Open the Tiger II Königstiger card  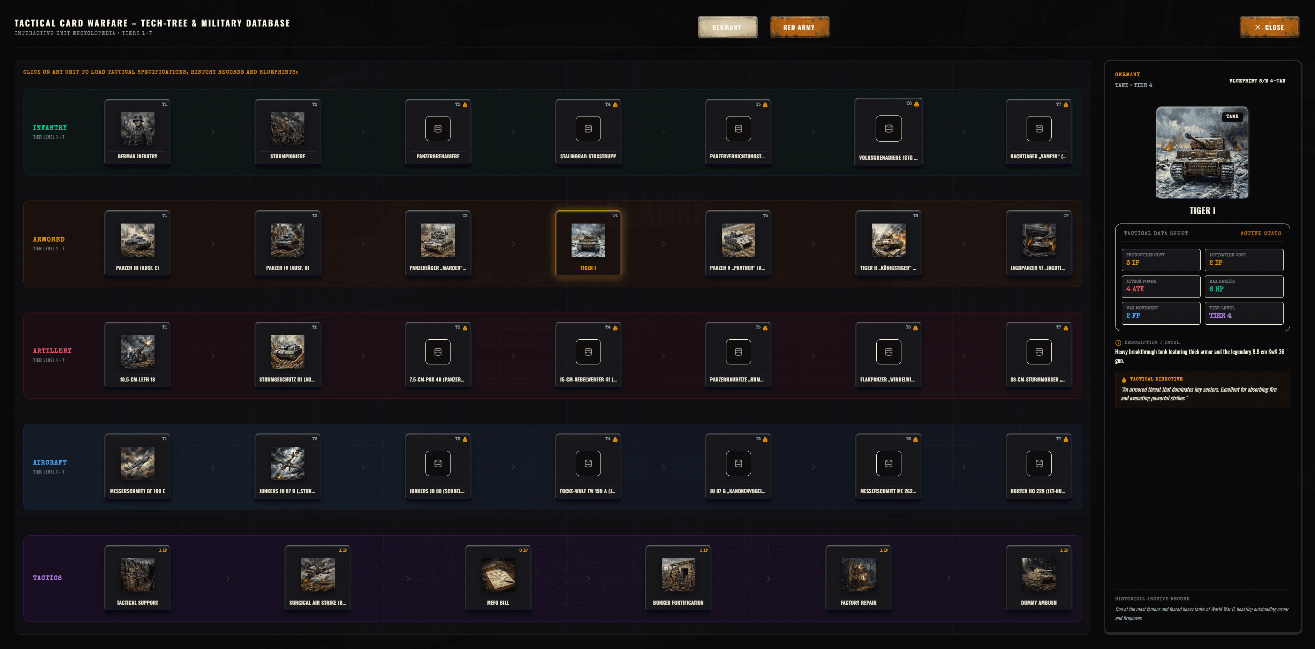[x=889, y=243]
